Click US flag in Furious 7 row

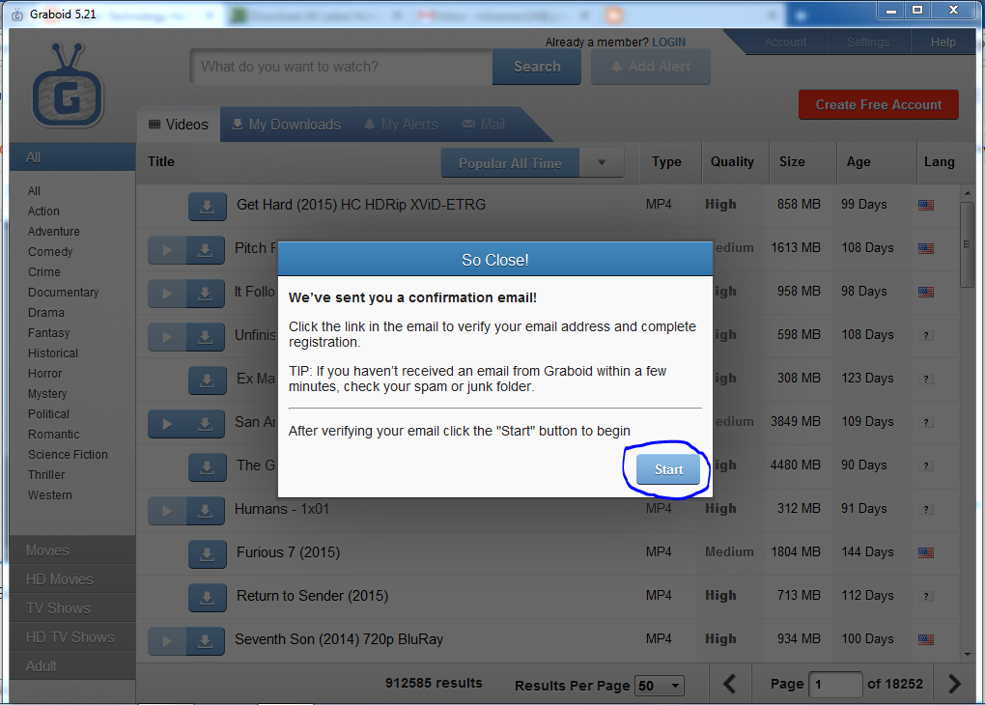tap(925, 552)
